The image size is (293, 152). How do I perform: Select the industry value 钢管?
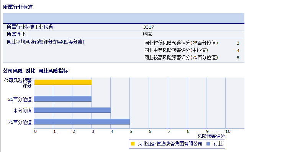[147, 34]
